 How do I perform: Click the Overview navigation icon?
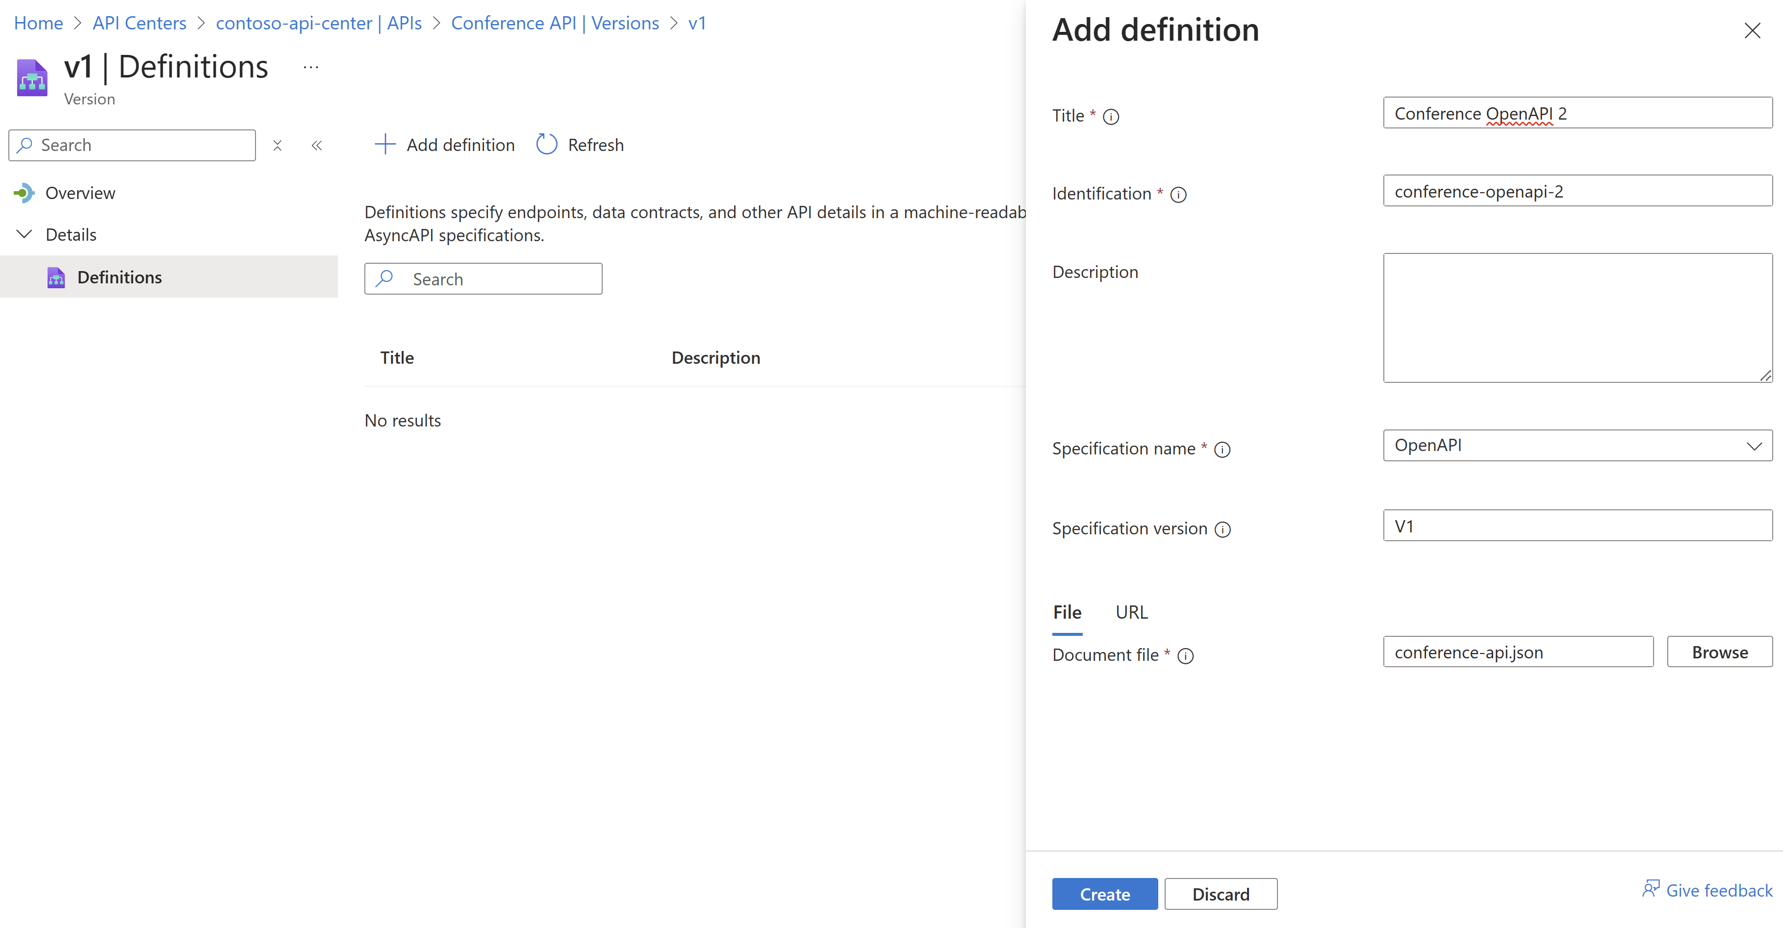(x=24, y=192)
